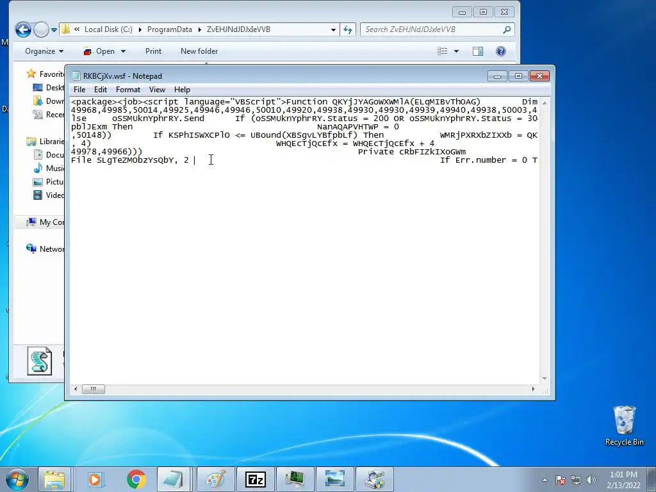
Task: Click the script file icon in details pane
Action: [x=40, y=361]
